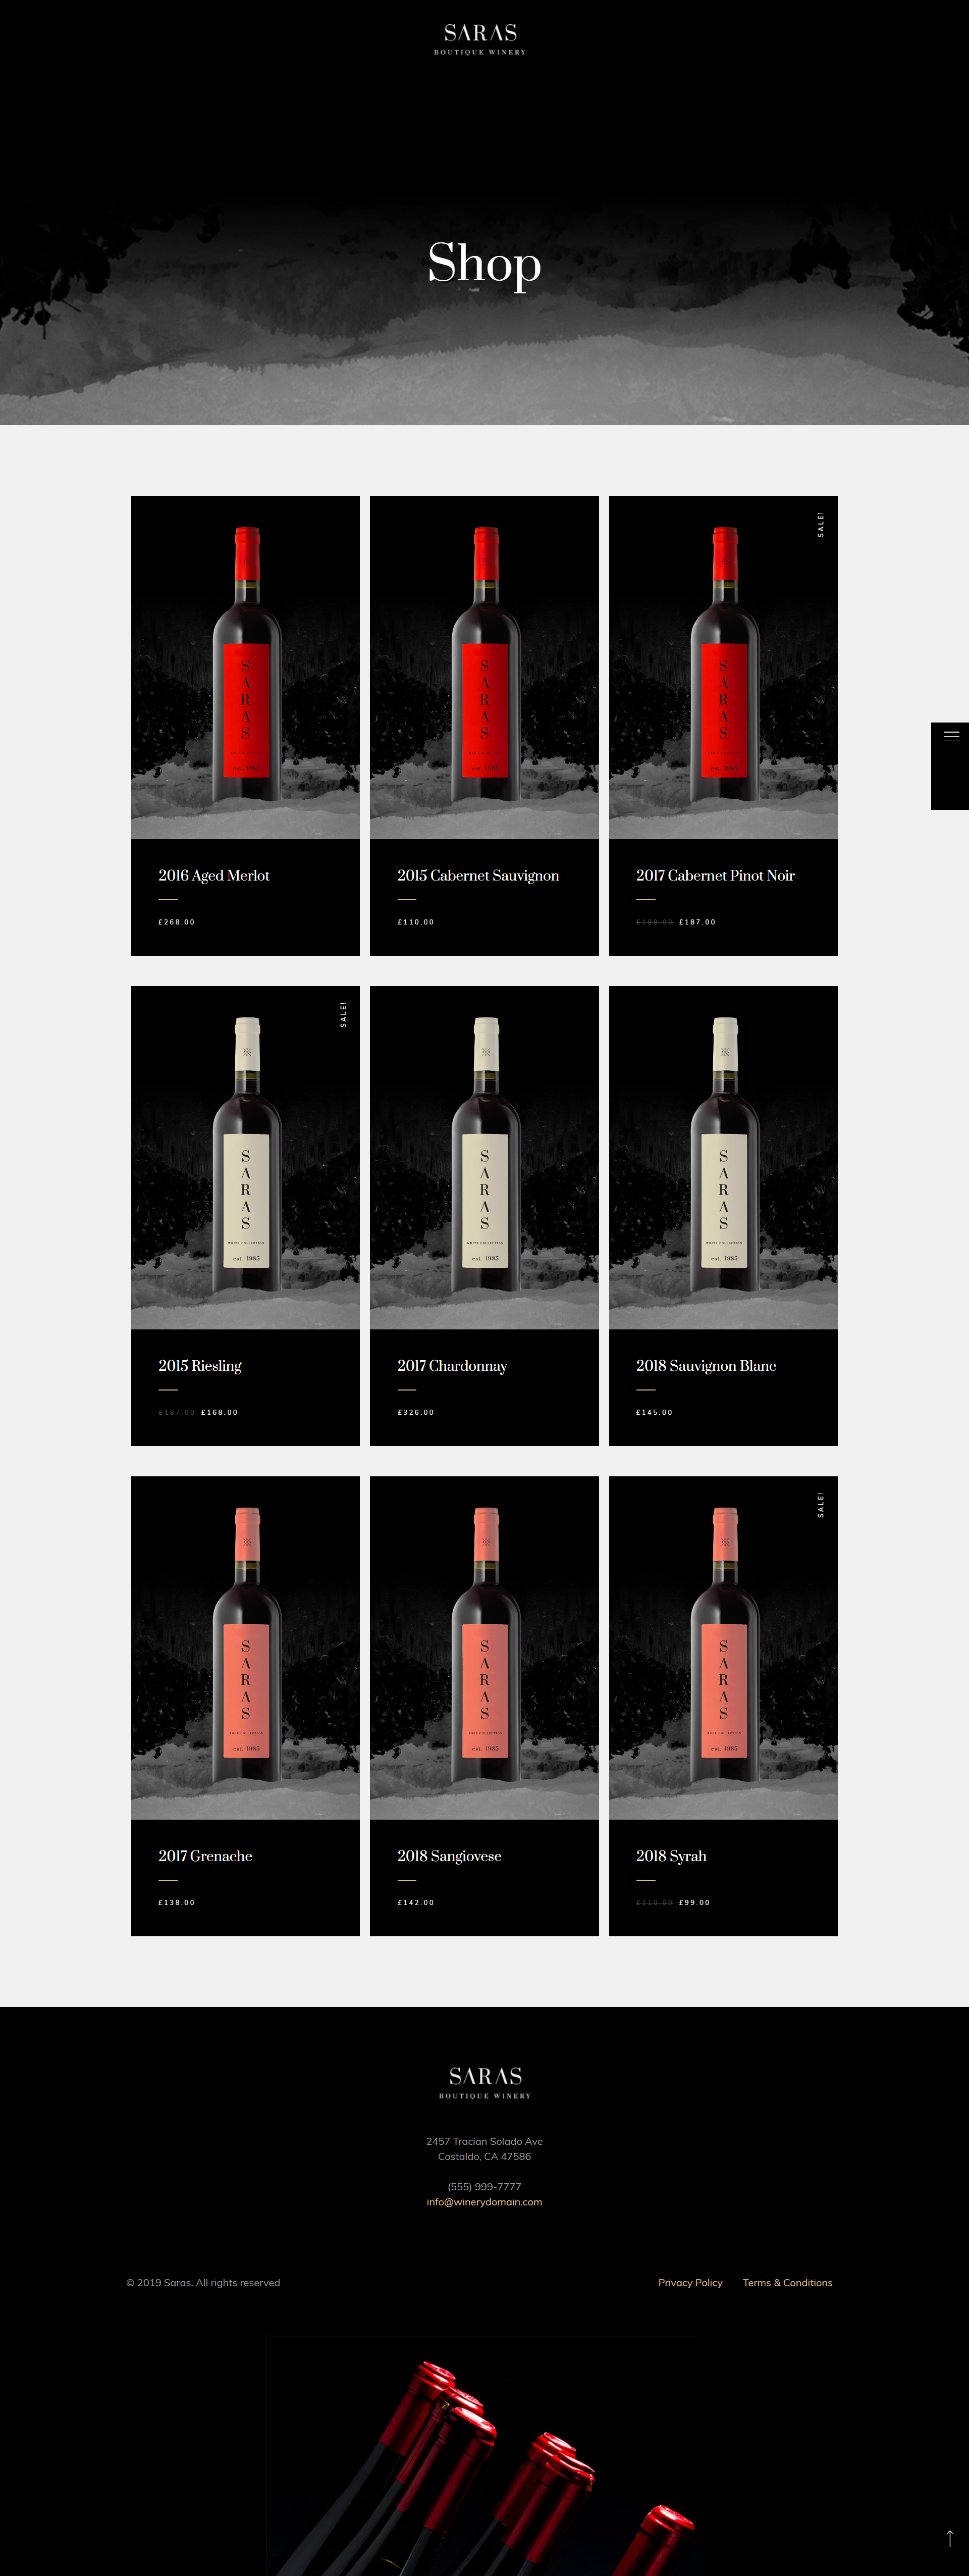Click the back-to-top arrow icon
Viewport: 969px width, 2576px height.
pos(949,2538)
